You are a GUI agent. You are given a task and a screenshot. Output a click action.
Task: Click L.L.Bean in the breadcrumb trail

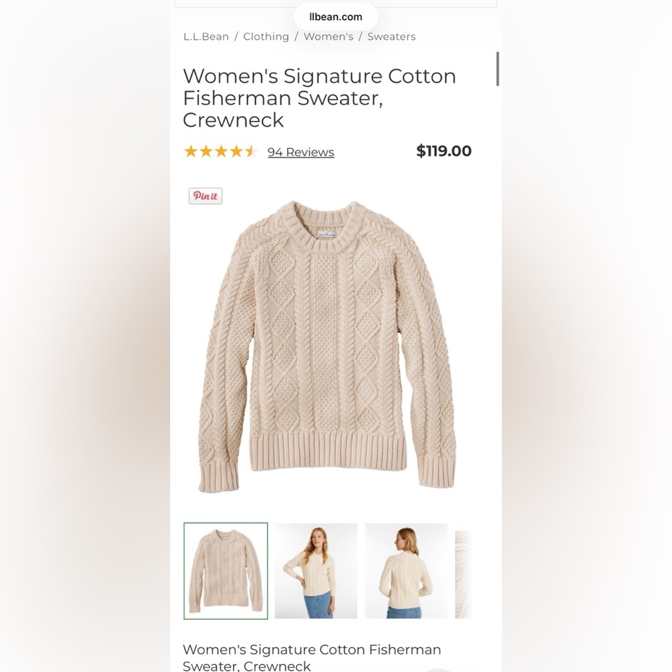pyautogui.click(x=206, y=36)
